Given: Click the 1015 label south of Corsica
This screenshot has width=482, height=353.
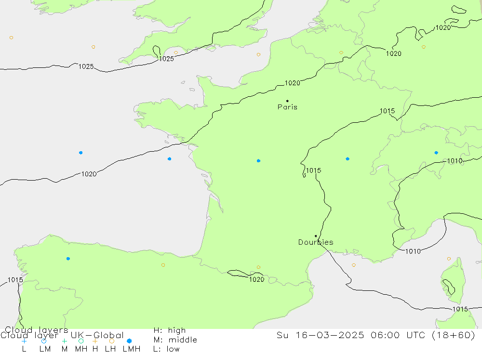Looking at the screenshot, I should click(460, 309).
